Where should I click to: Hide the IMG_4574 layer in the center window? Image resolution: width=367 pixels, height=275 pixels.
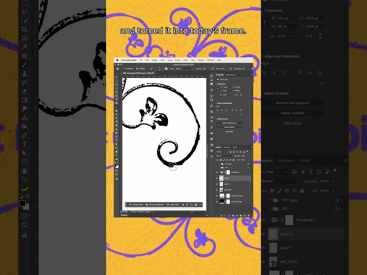pyautogui.click(x=217, y=190)
